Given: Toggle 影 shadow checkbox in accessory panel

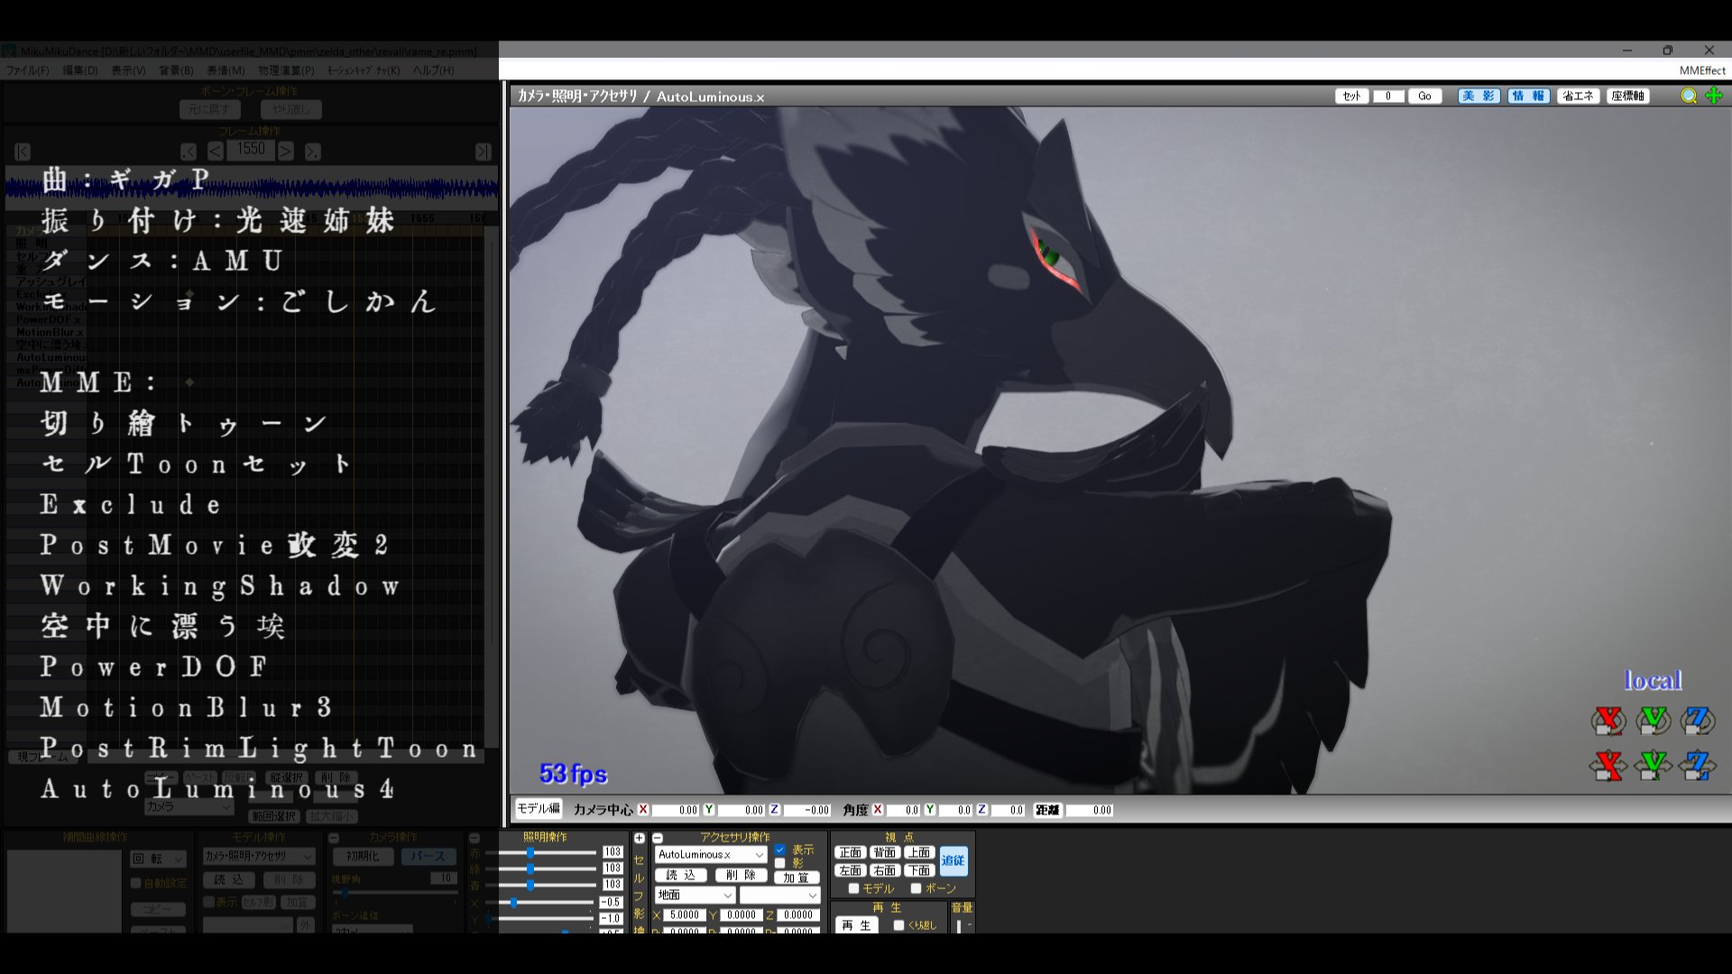Looking at the screenshot, I should (x=780, y=863).
